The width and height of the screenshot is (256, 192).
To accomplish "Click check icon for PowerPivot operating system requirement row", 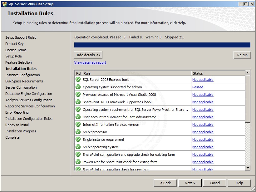I will point(78,110).
